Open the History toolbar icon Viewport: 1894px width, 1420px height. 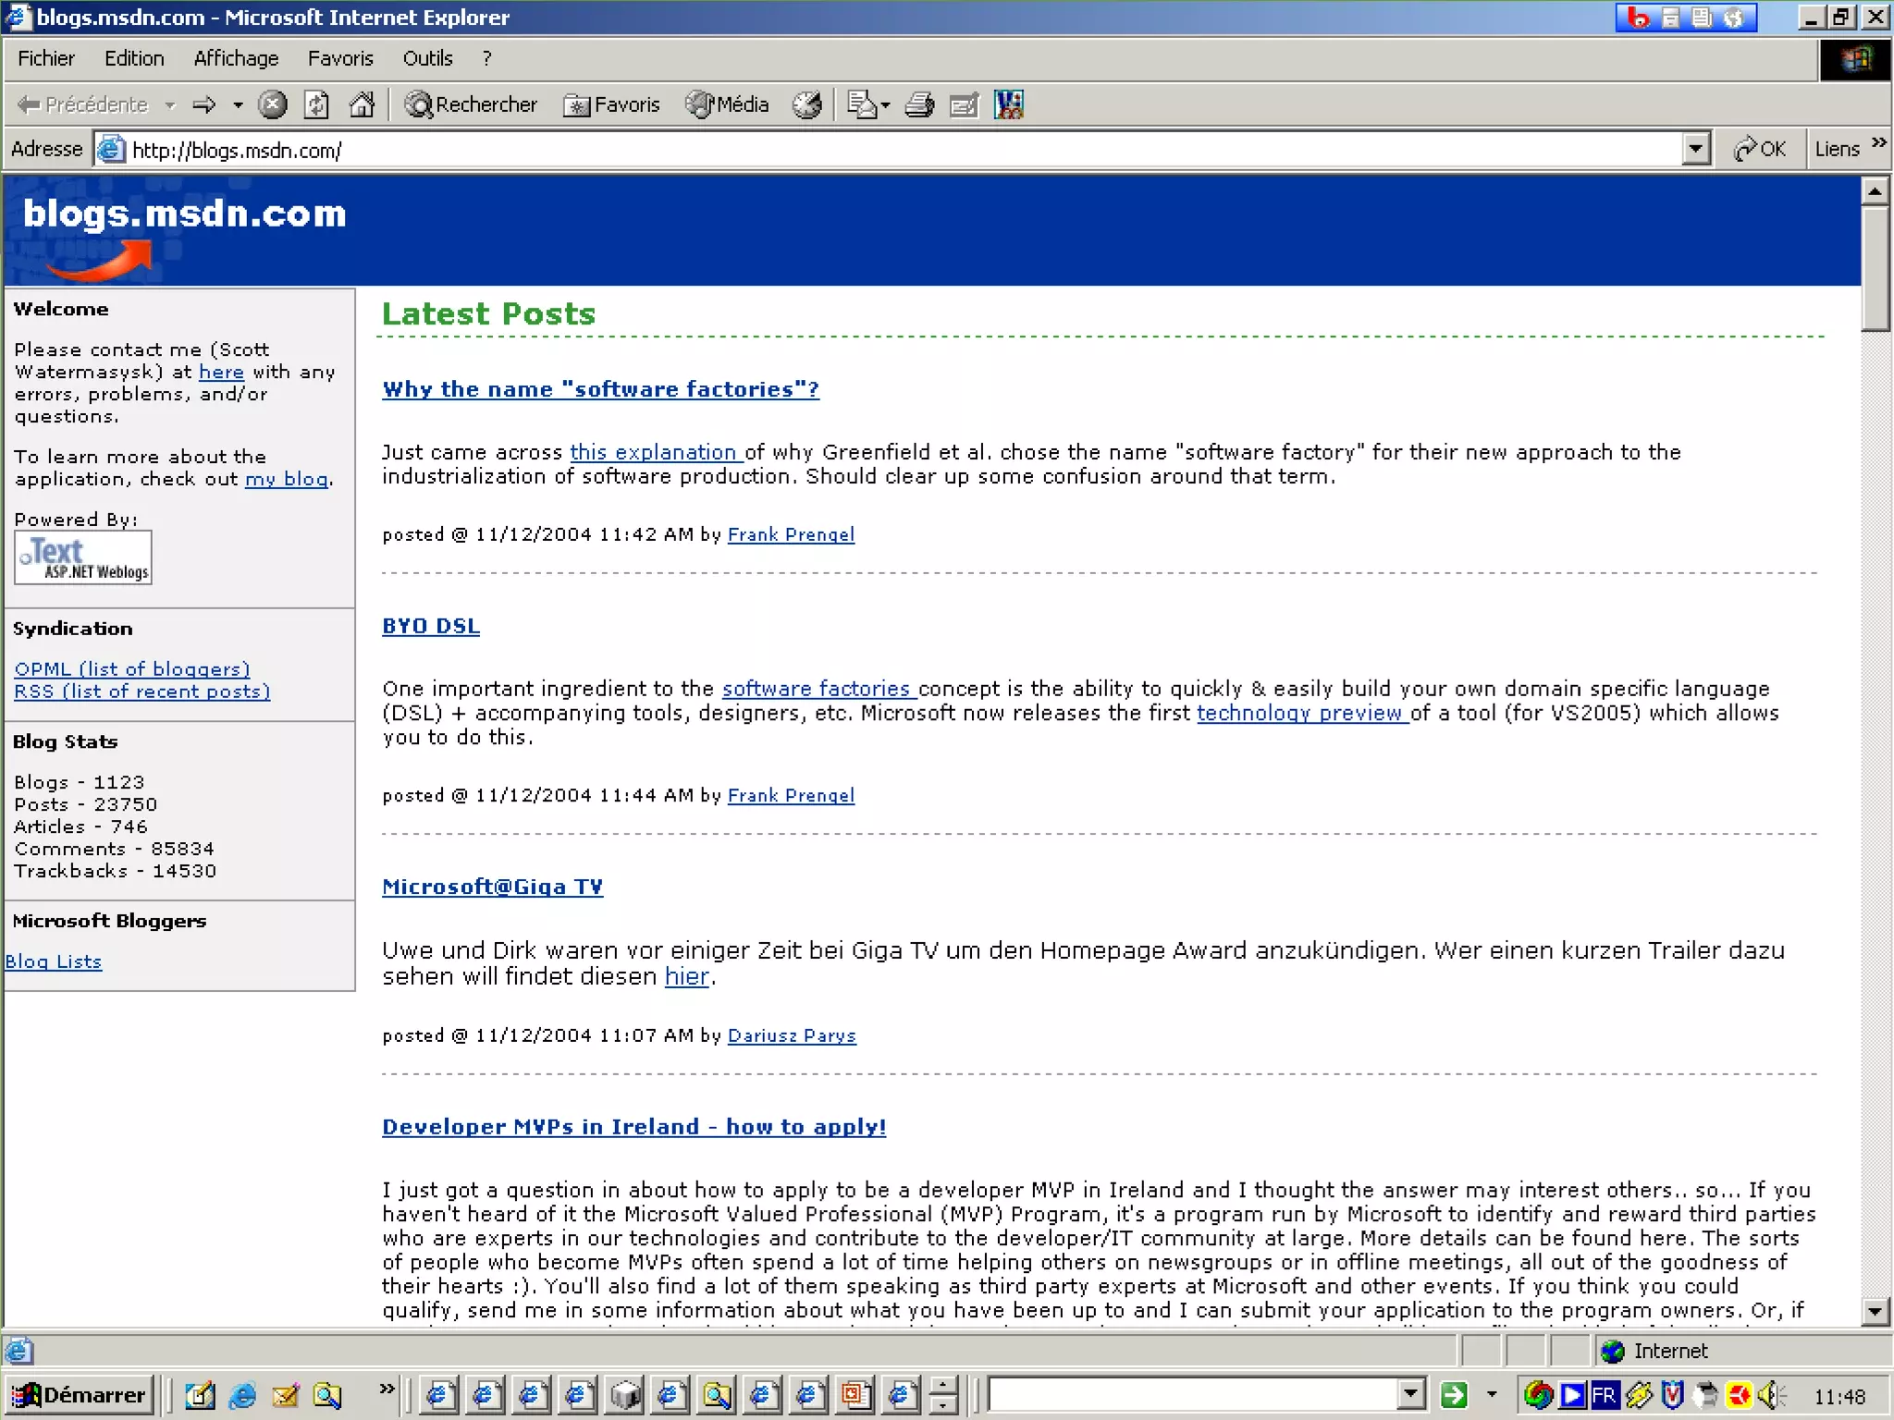click(x=806, y=104)
